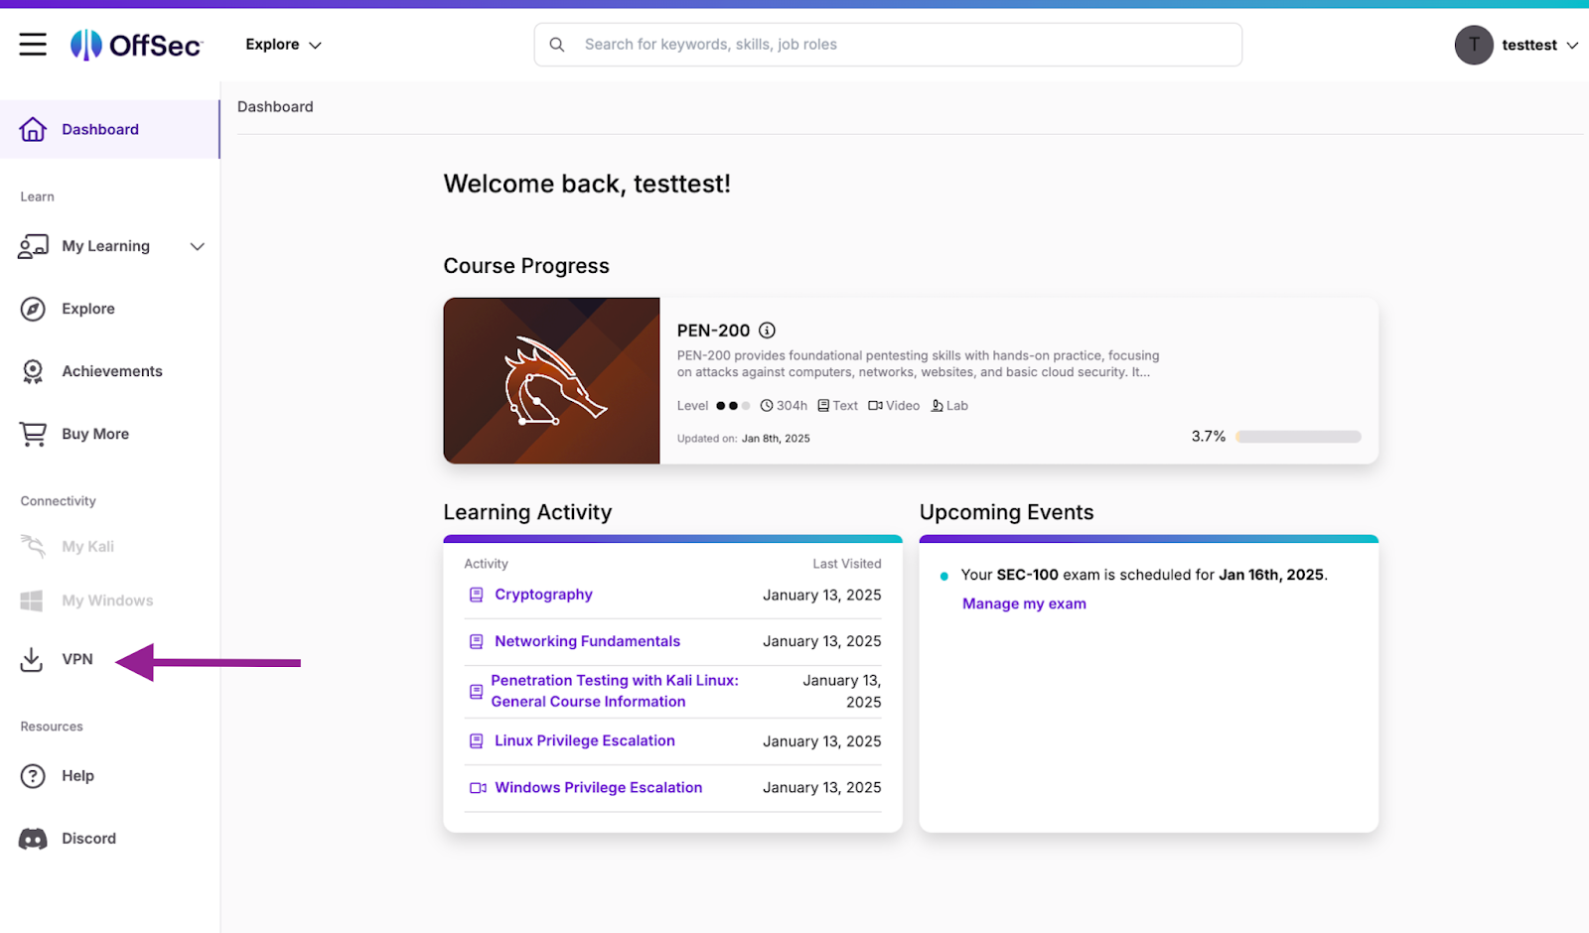Click the PEN-200 progress bar
The width and height of the screenshot is (1589, 933).
coord(1298,437)
